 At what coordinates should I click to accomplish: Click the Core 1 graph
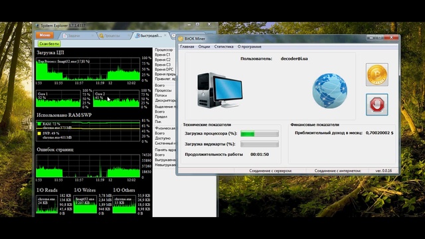pyautogui.click(x=58, y=99)
